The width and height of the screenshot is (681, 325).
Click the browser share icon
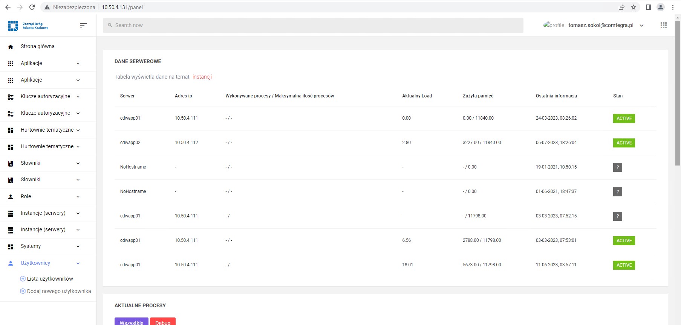621,7
